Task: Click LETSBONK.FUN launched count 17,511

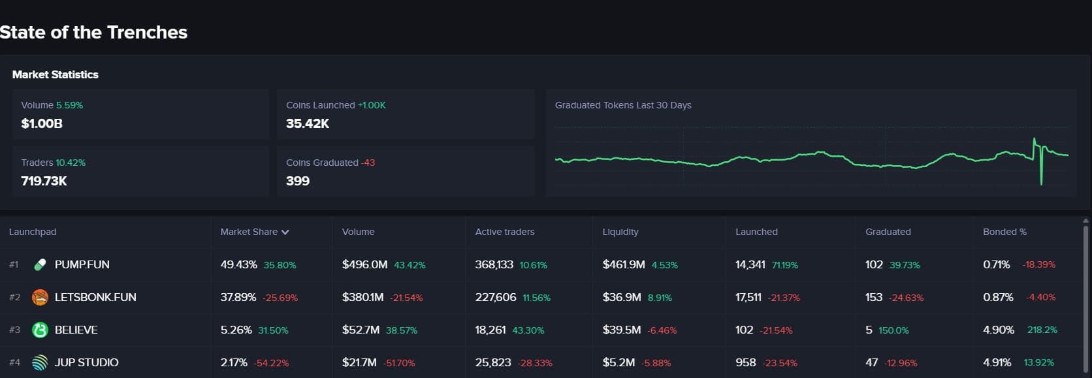Action: 748,297
